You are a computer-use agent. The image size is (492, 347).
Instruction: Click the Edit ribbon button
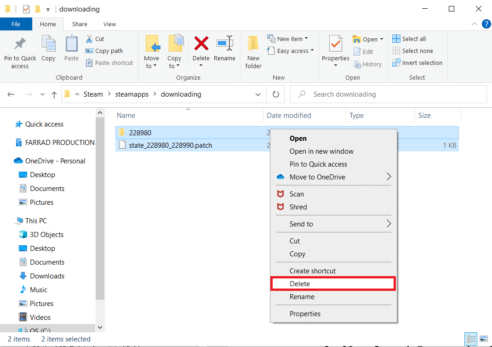[x=363, y=52]
